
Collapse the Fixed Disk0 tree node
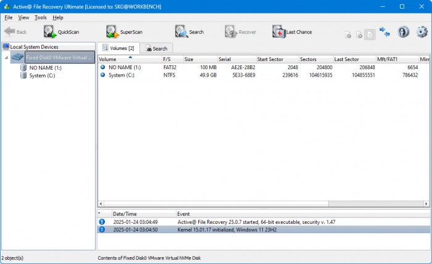[x=6, y=57]
